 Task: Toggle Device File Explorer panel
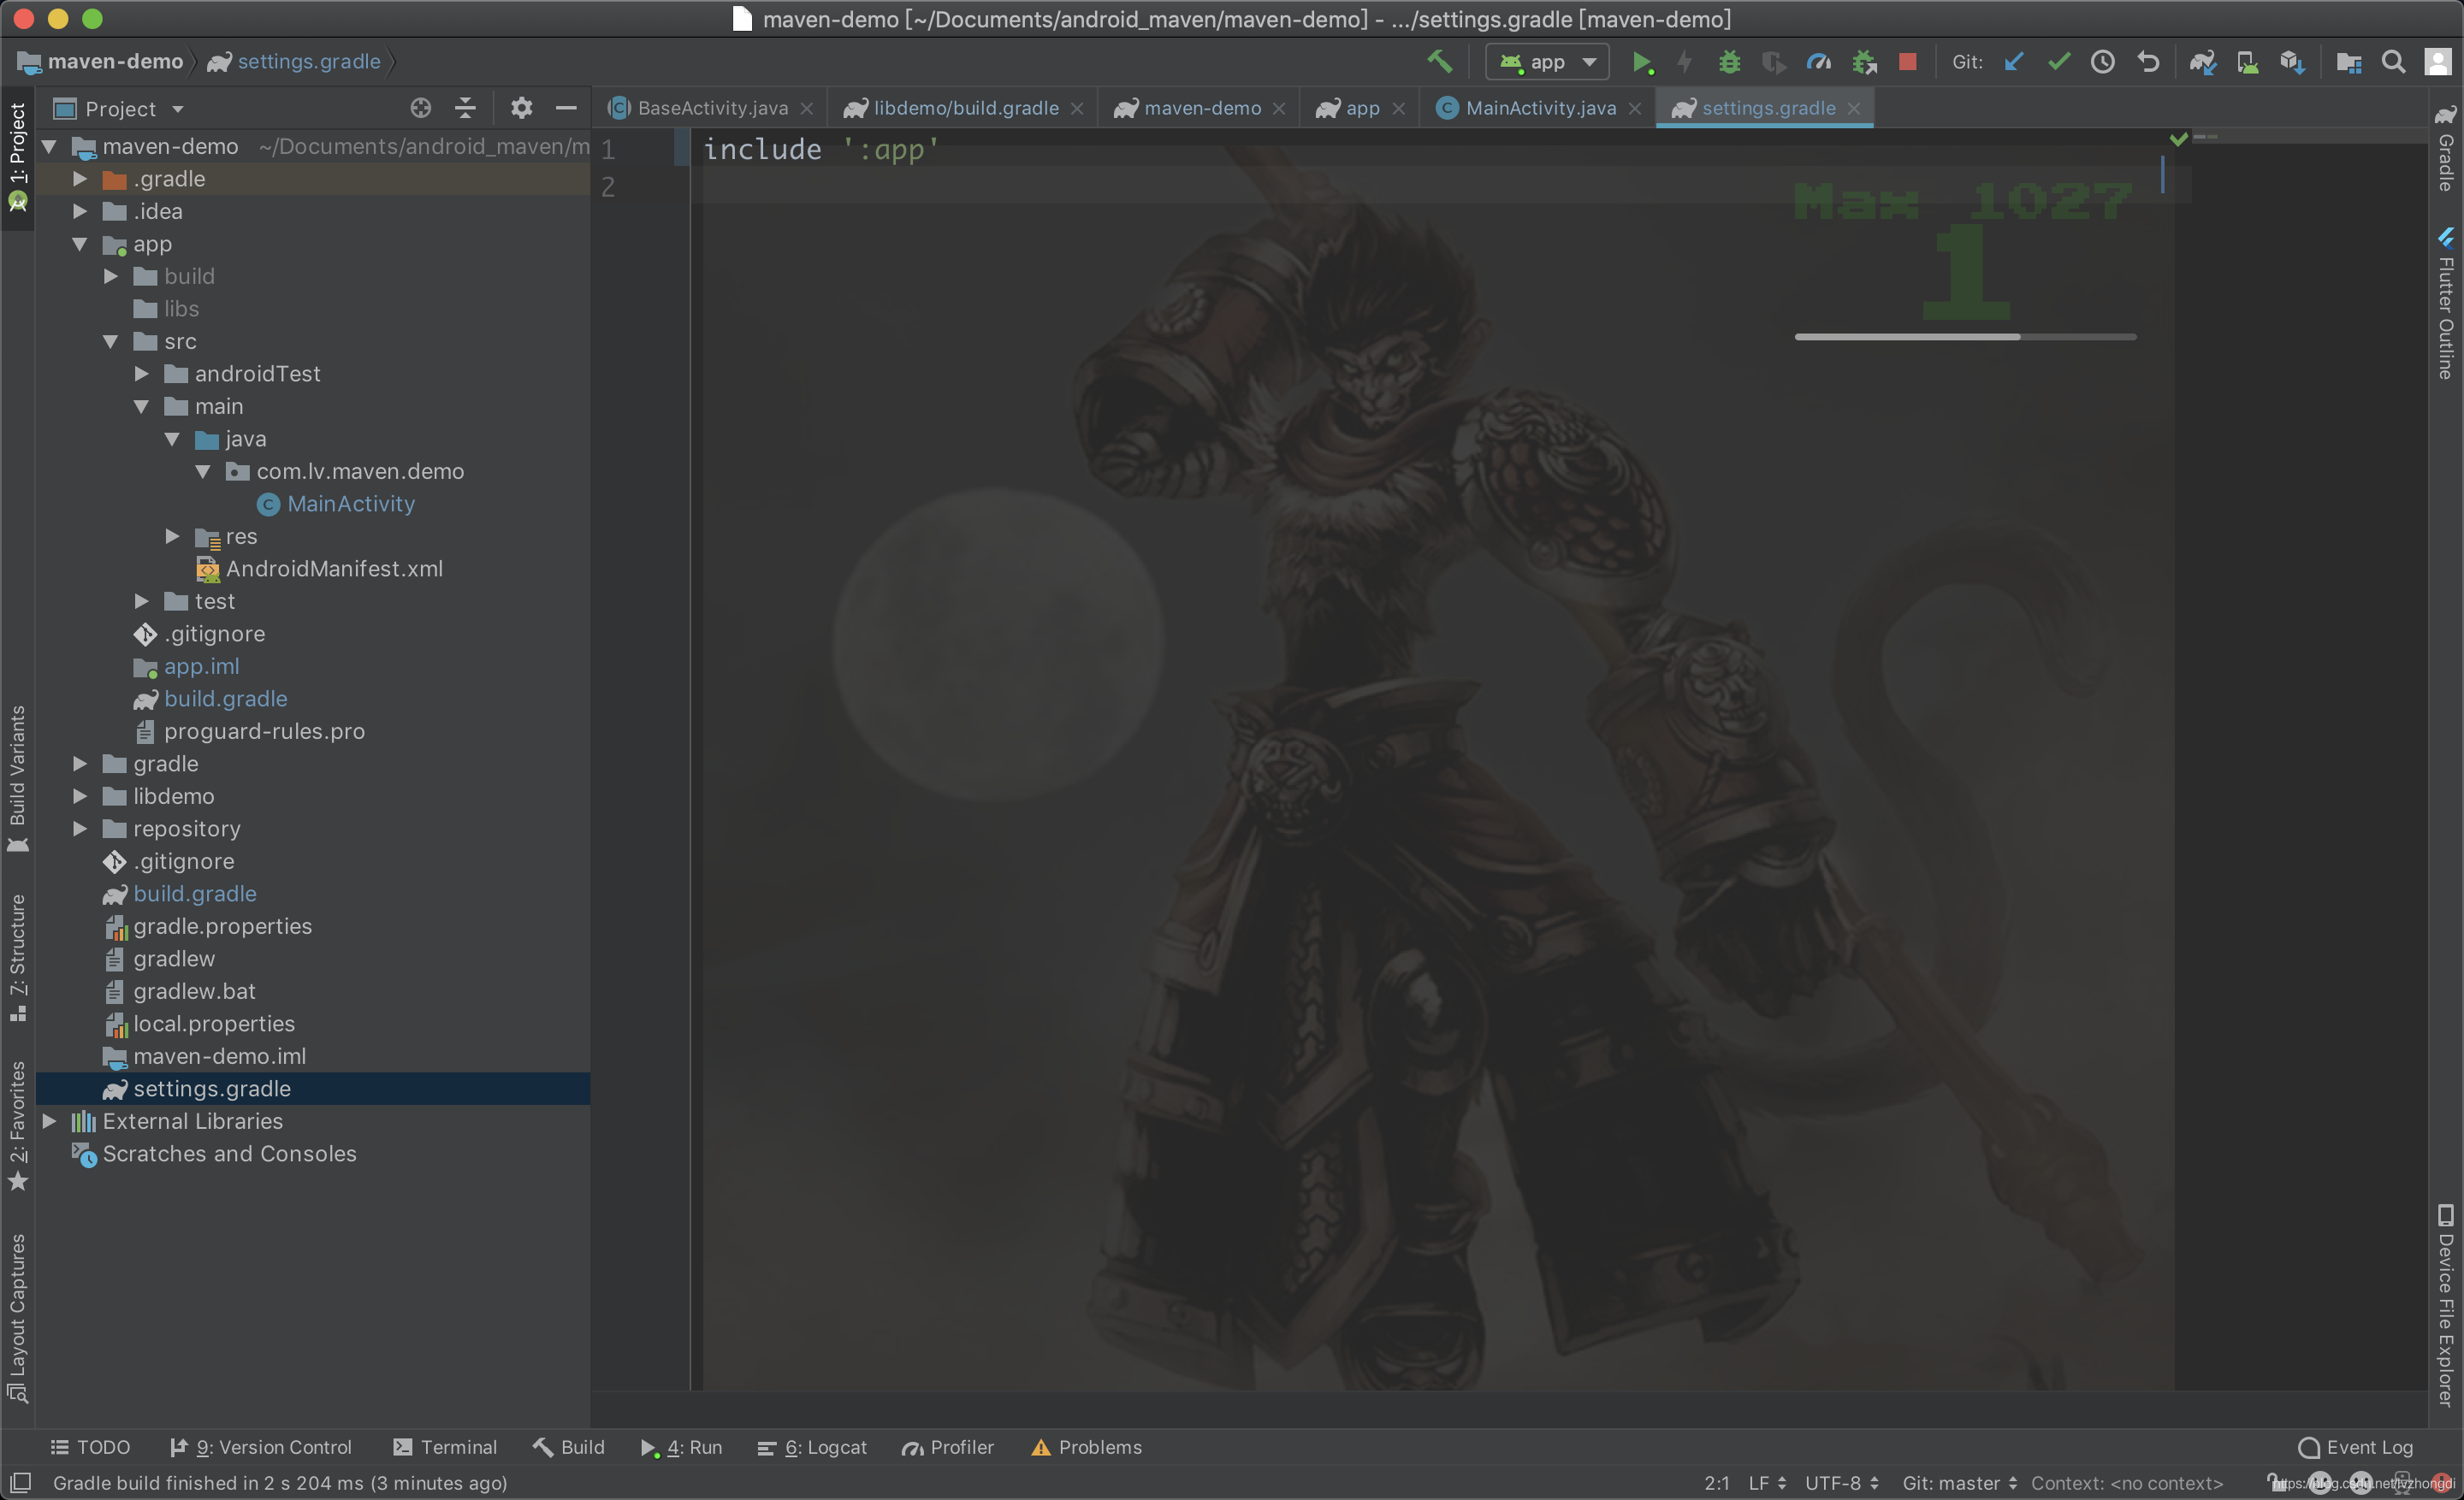[2445, 1304]
